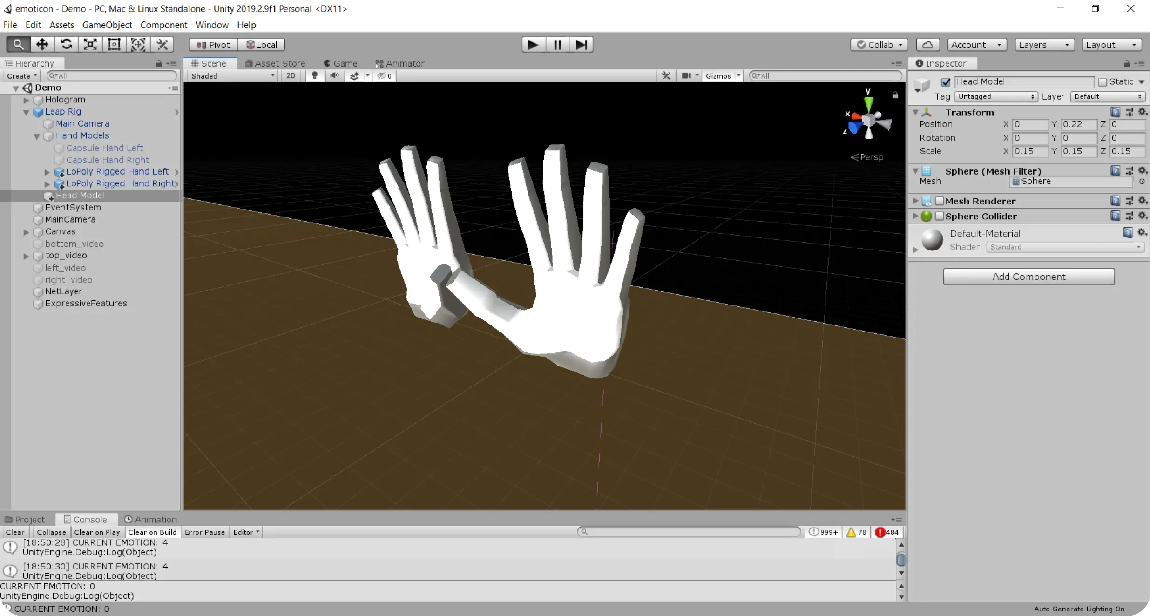This screenshot has height=616, width=1150.
Task: Open the GameObject menu
Action: [107, 25]
